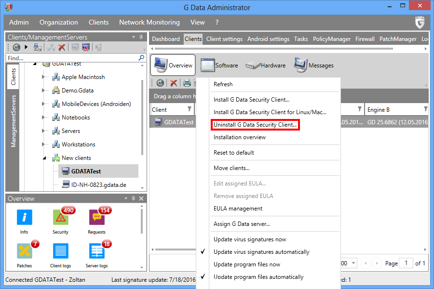Open the Admin menu
This screenshot has width=434, height=289.
pos(19,23)
